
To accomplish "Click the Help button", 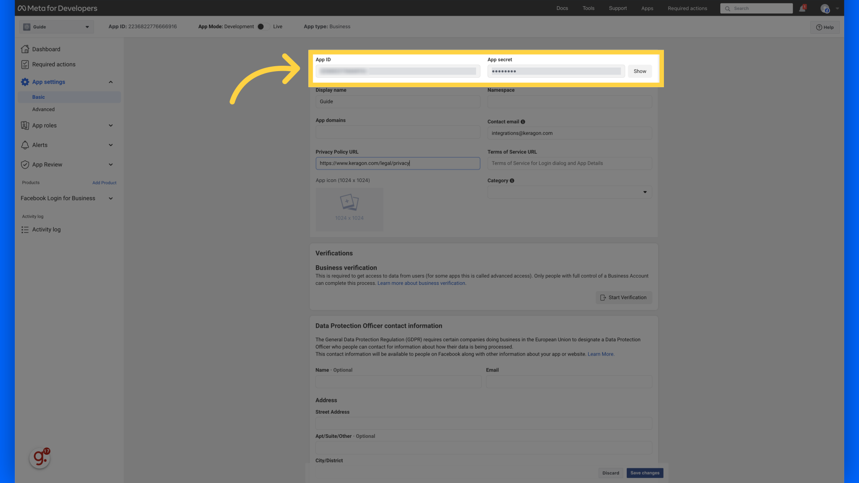I will pos(825,27).
